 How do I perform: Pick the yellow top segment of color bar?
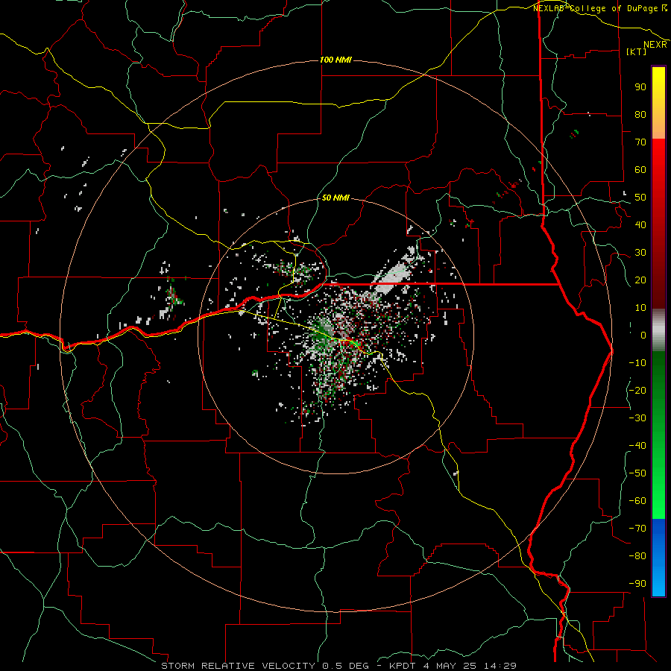[x=658, y=102]
